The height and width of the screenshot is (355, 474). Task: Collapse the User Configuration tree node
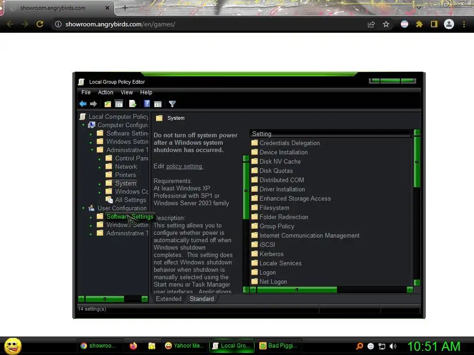pyautogui.click(x=83, y=208)
